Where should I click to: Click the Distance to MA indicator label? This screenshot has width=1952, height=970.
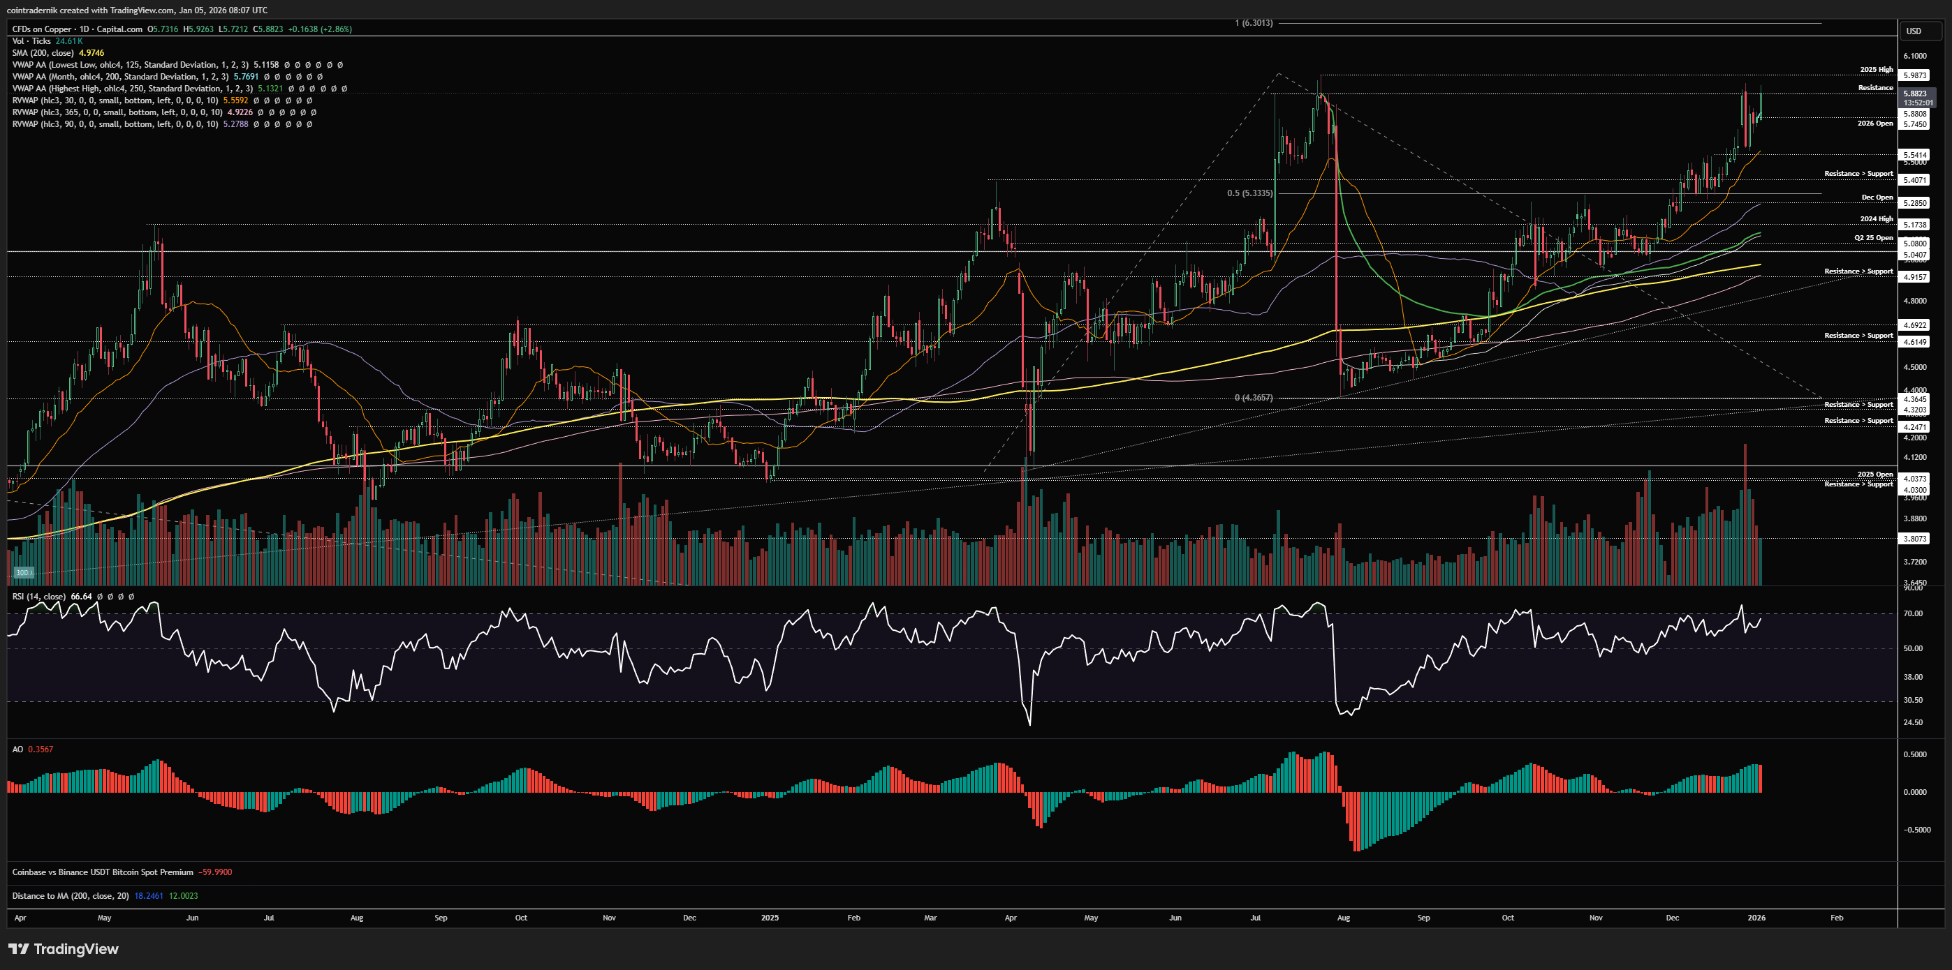pos(70,896)
